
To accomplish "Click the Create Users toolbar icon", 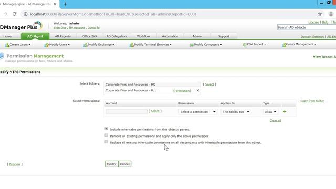I will pyautogui.click(x=7, y=45).
